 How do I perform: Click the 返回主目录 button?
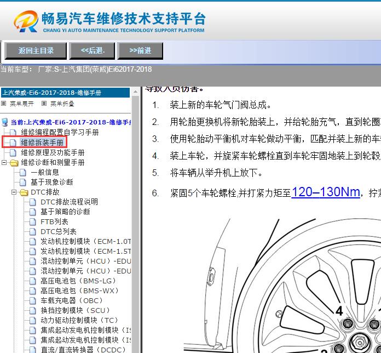[x=36, y=50]
